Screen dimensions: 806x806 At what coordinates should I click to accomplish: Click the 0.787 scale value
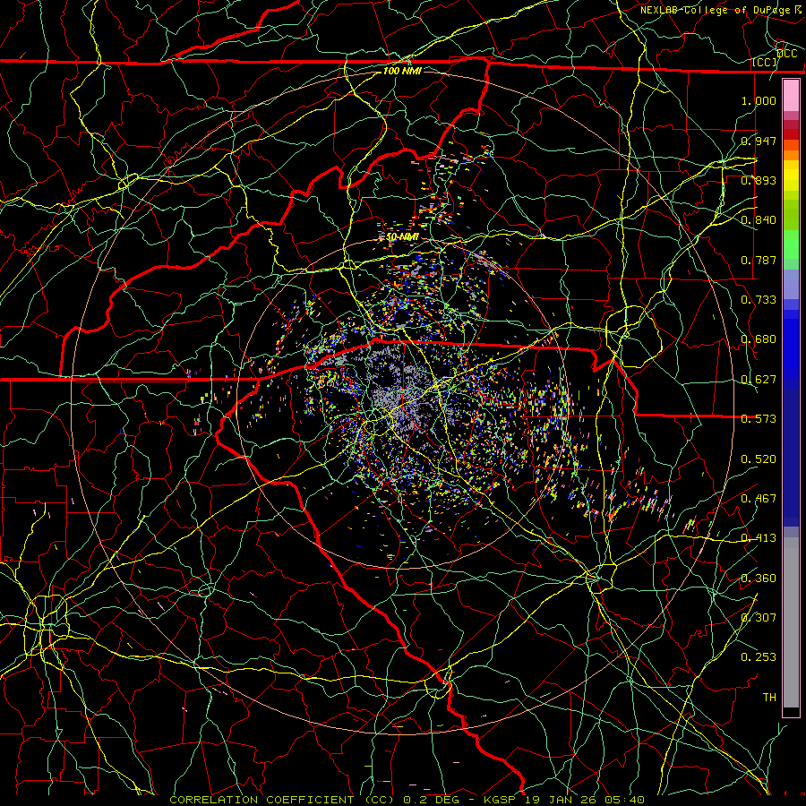(759, 260)
